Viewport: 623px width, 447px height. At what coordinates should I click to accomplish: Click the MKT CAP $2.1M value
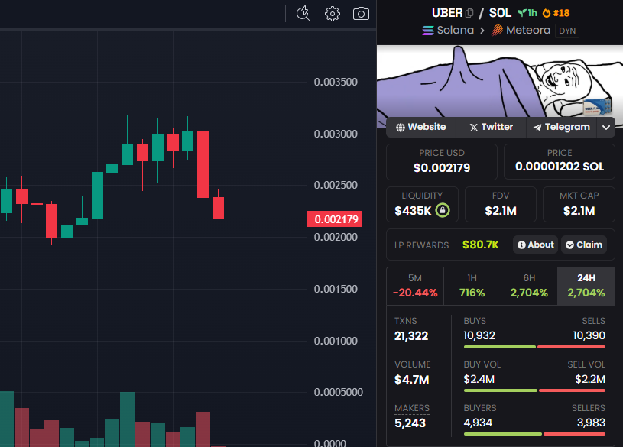click(579, 211)
